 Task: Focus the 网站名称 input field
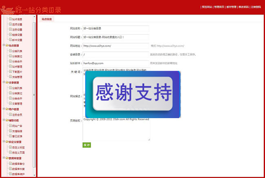[116, 29]
